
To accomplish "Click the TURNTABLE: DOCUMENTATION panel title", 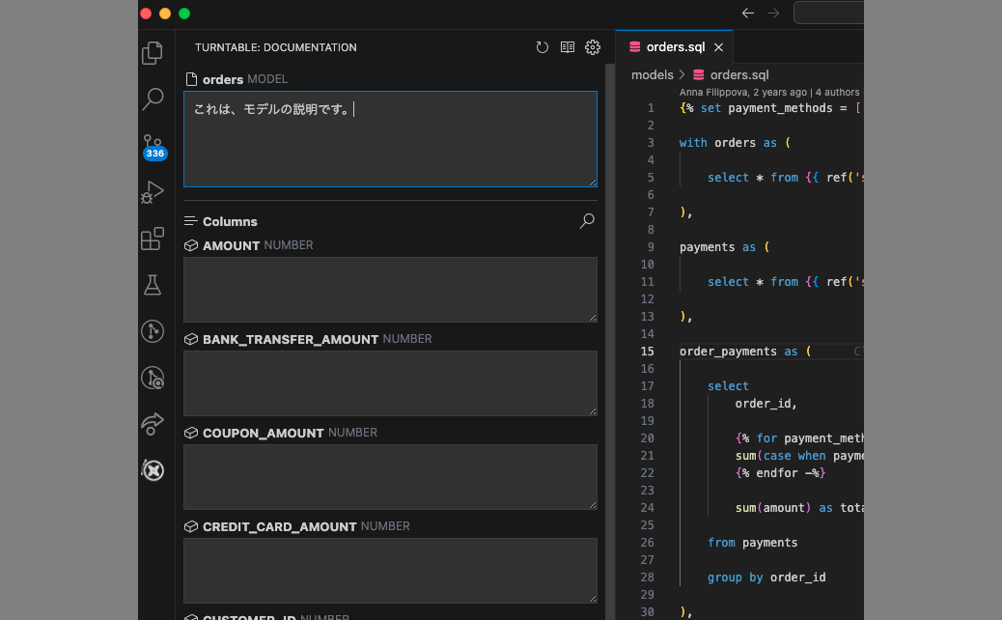I will point(275,47).
